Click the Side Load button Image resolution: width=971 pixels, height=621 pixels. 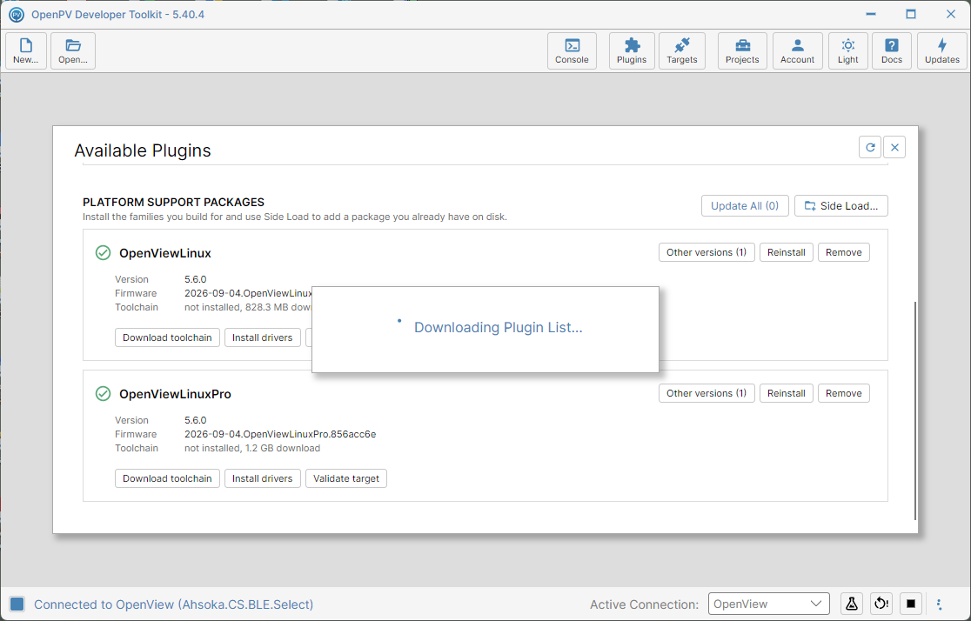(x=841, y=205)
